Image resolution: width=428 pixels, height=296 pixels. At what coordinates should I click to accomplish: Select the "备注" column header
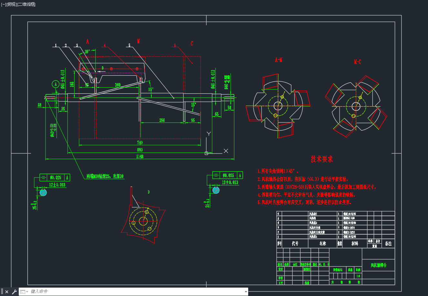tap(388, 244)
